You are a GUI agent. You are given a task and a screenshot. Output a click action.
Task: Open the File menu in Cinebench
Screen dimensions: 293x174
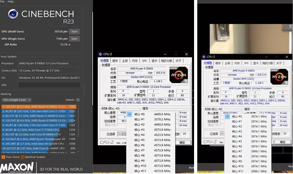2,2
